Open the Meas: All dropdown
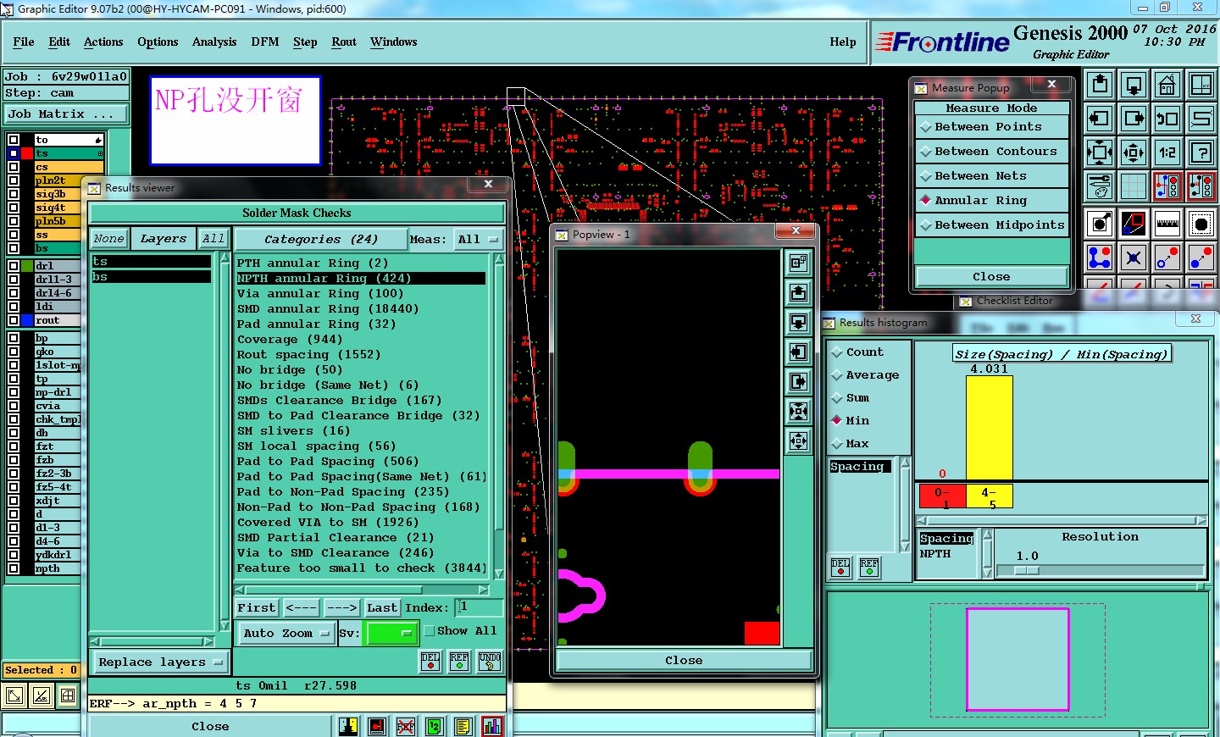Screen dimensions: 1220x737 pos(478,240)
